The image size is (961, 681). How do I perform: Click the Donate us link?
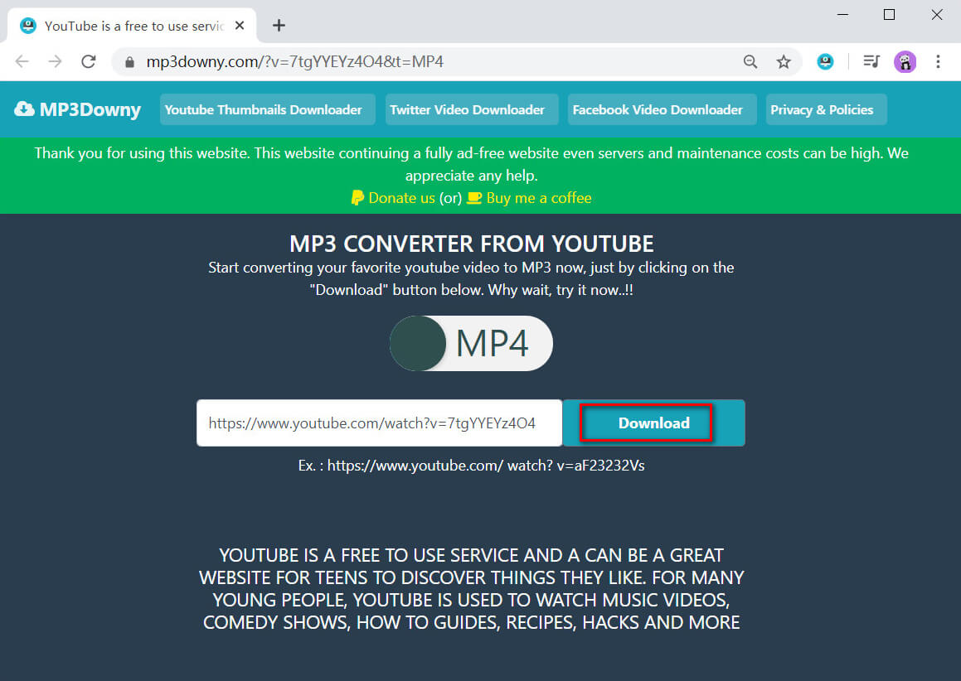point(393,198)
